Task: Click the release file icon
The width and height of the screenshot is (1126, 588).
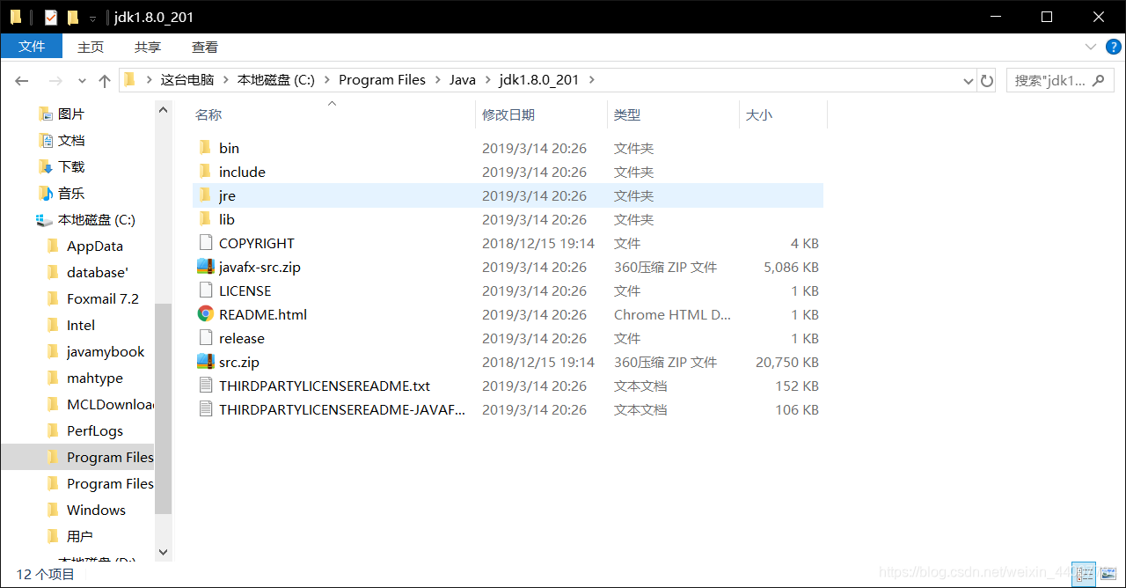Action: [206, 337]
